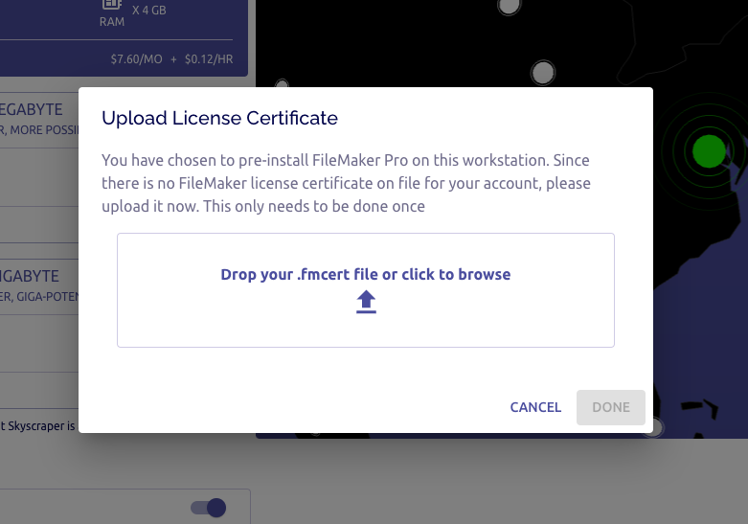This screenshot has height=524, width=748.
Task: Click the 'X 4 GB' memory label
Action: tap(148, 10)
